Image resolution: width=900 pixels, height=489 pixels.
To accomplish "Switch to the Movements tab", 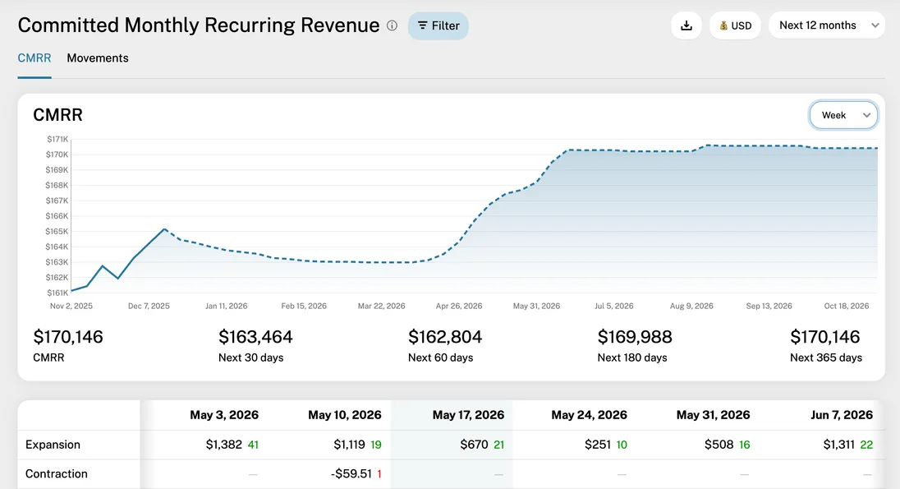I will pos(98,58).
